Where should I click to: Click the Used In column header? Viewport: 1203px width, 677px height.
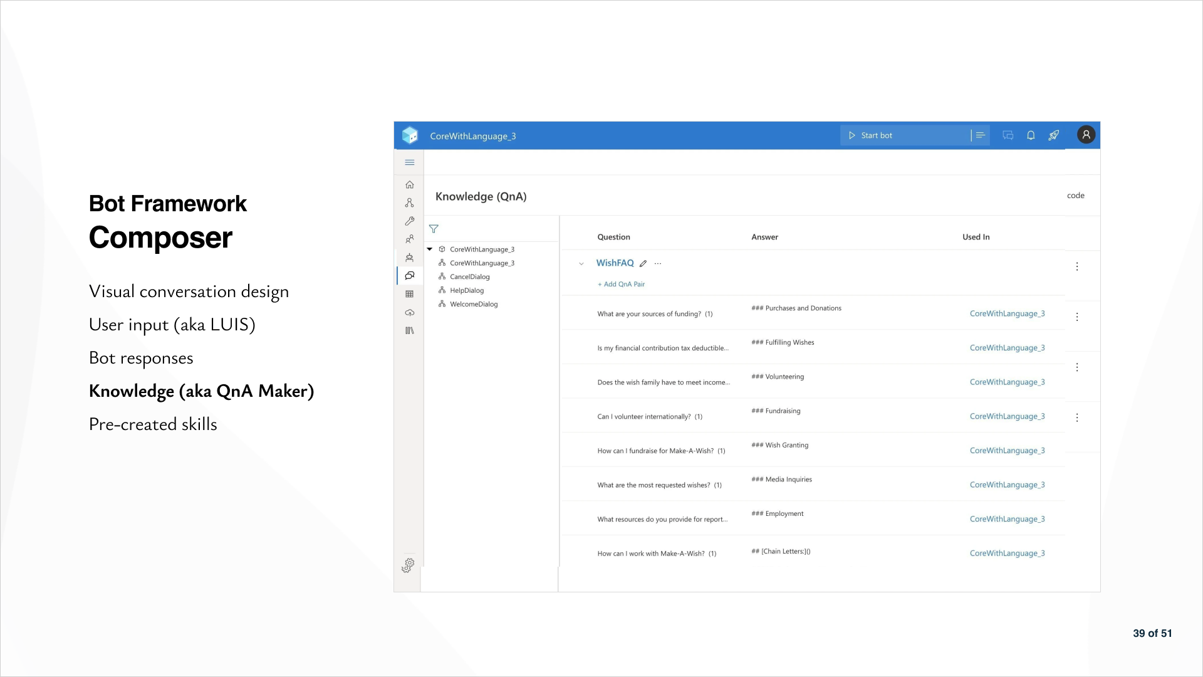[976, 237]
